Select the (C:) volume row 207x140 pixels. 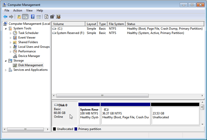[x=128, y=29]
